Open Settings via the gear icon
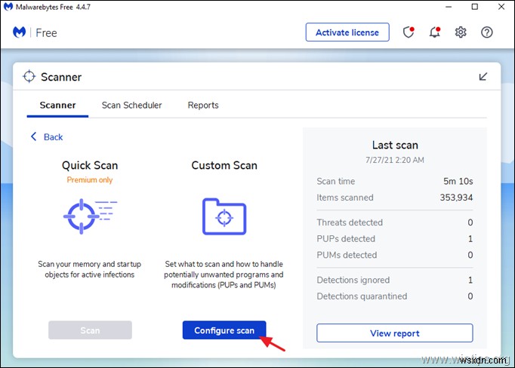This screenshot has width=515, height=368. (x=461, y=32)
